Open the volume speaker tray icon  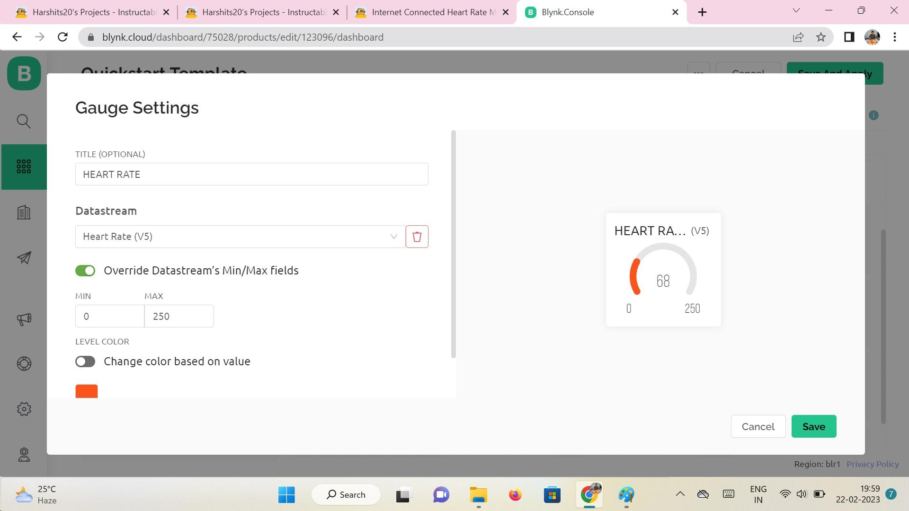pyautogui.click(x=802, y=494)
